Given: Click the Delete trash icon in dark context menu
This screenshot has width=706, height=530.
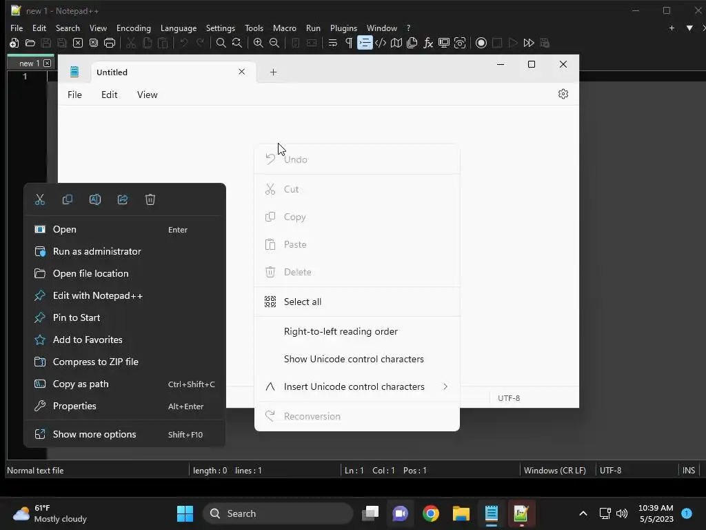Looking at the screenshot, I should coord(150,199).
